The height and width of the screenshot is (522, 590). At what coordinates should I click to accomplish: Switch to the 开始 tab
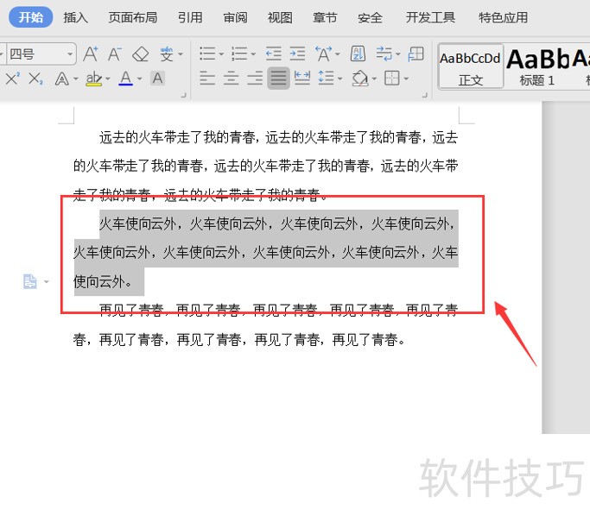31,17
